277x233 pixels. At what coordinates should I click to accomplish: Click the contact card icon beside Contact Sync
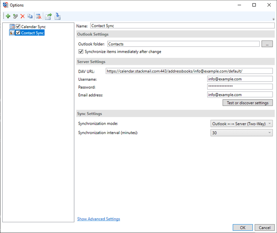(x=12, y=33)
